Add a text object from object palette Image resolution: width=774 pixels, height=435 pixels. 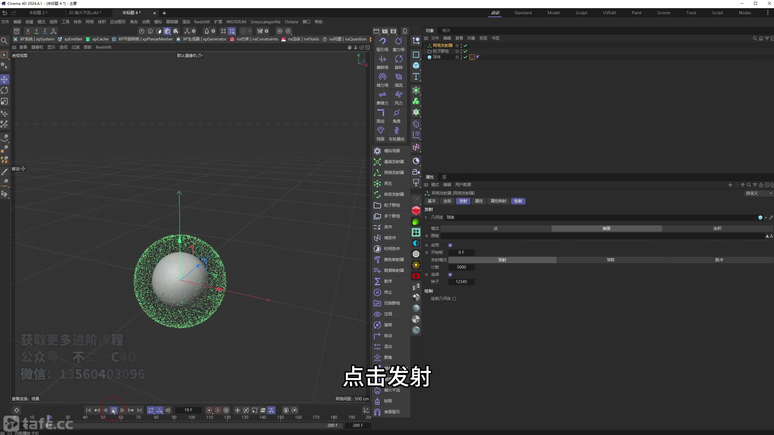416,76
